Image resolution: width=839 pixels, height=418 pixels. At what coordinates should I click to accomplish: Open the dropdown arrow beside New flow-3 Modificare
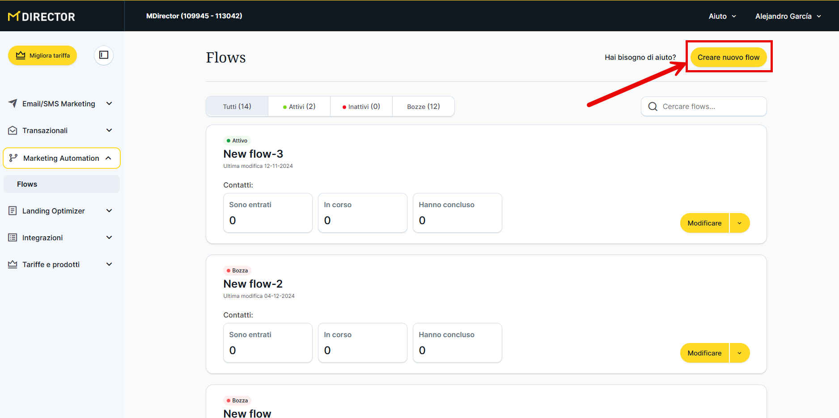739,223
